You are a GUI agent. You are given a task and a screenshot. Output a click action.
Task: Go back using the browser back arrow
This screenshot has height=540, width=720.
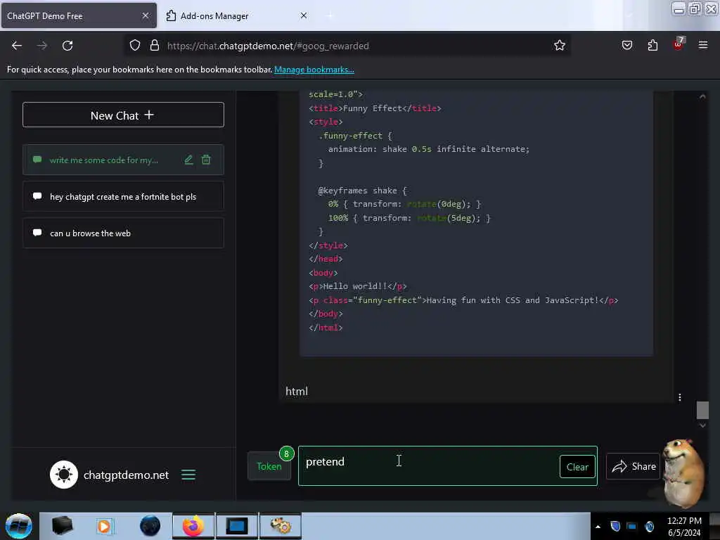coord(17,46)
